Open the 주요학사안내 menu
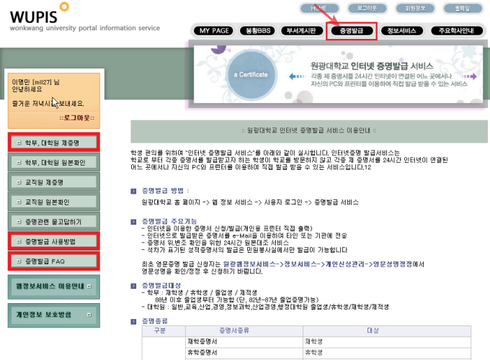Screen dimensions: 490x360 point(457,30)
